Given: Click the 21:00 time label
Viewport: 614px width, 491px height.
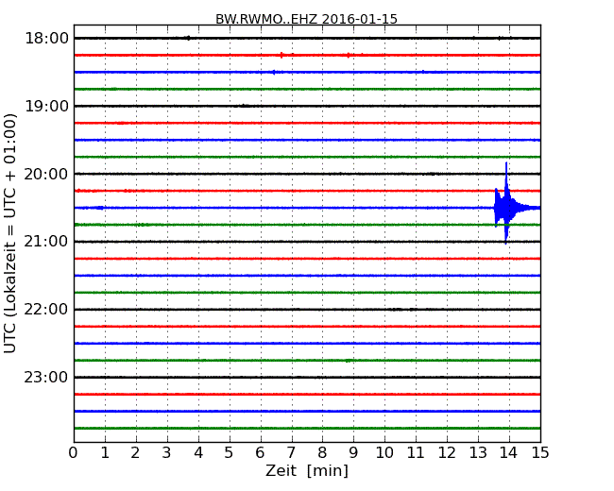Looking at the screenshot, I should [x=46, y=242].
